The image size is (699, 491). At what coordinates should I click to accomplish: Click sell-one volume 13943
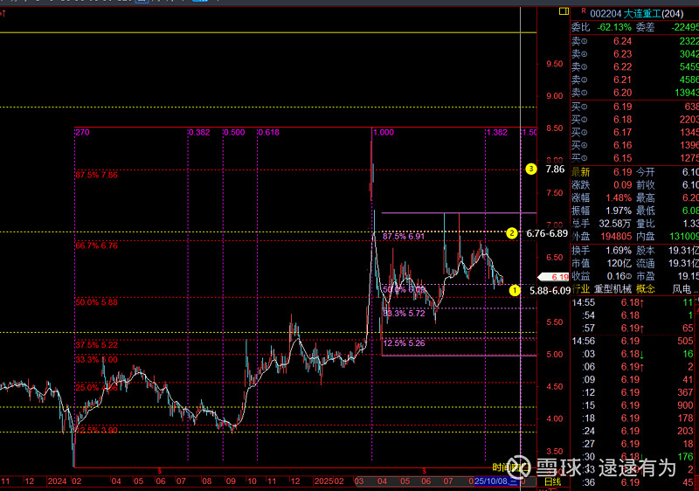pyautogui.click(x=687, y=93)
